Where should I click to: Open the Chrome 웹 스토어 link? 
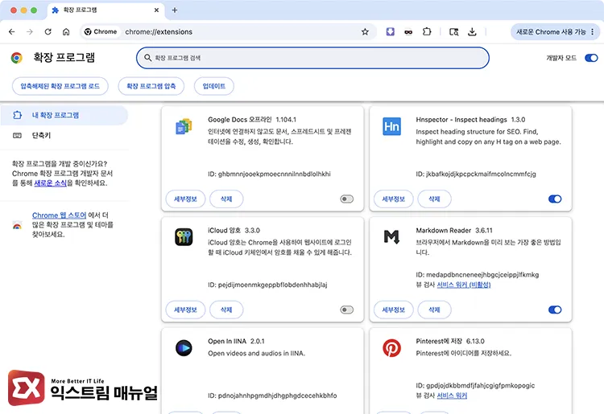point(59,215)
